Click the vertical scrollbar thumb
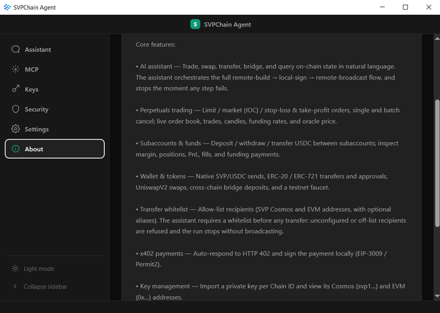 click(x=437, y=163)
